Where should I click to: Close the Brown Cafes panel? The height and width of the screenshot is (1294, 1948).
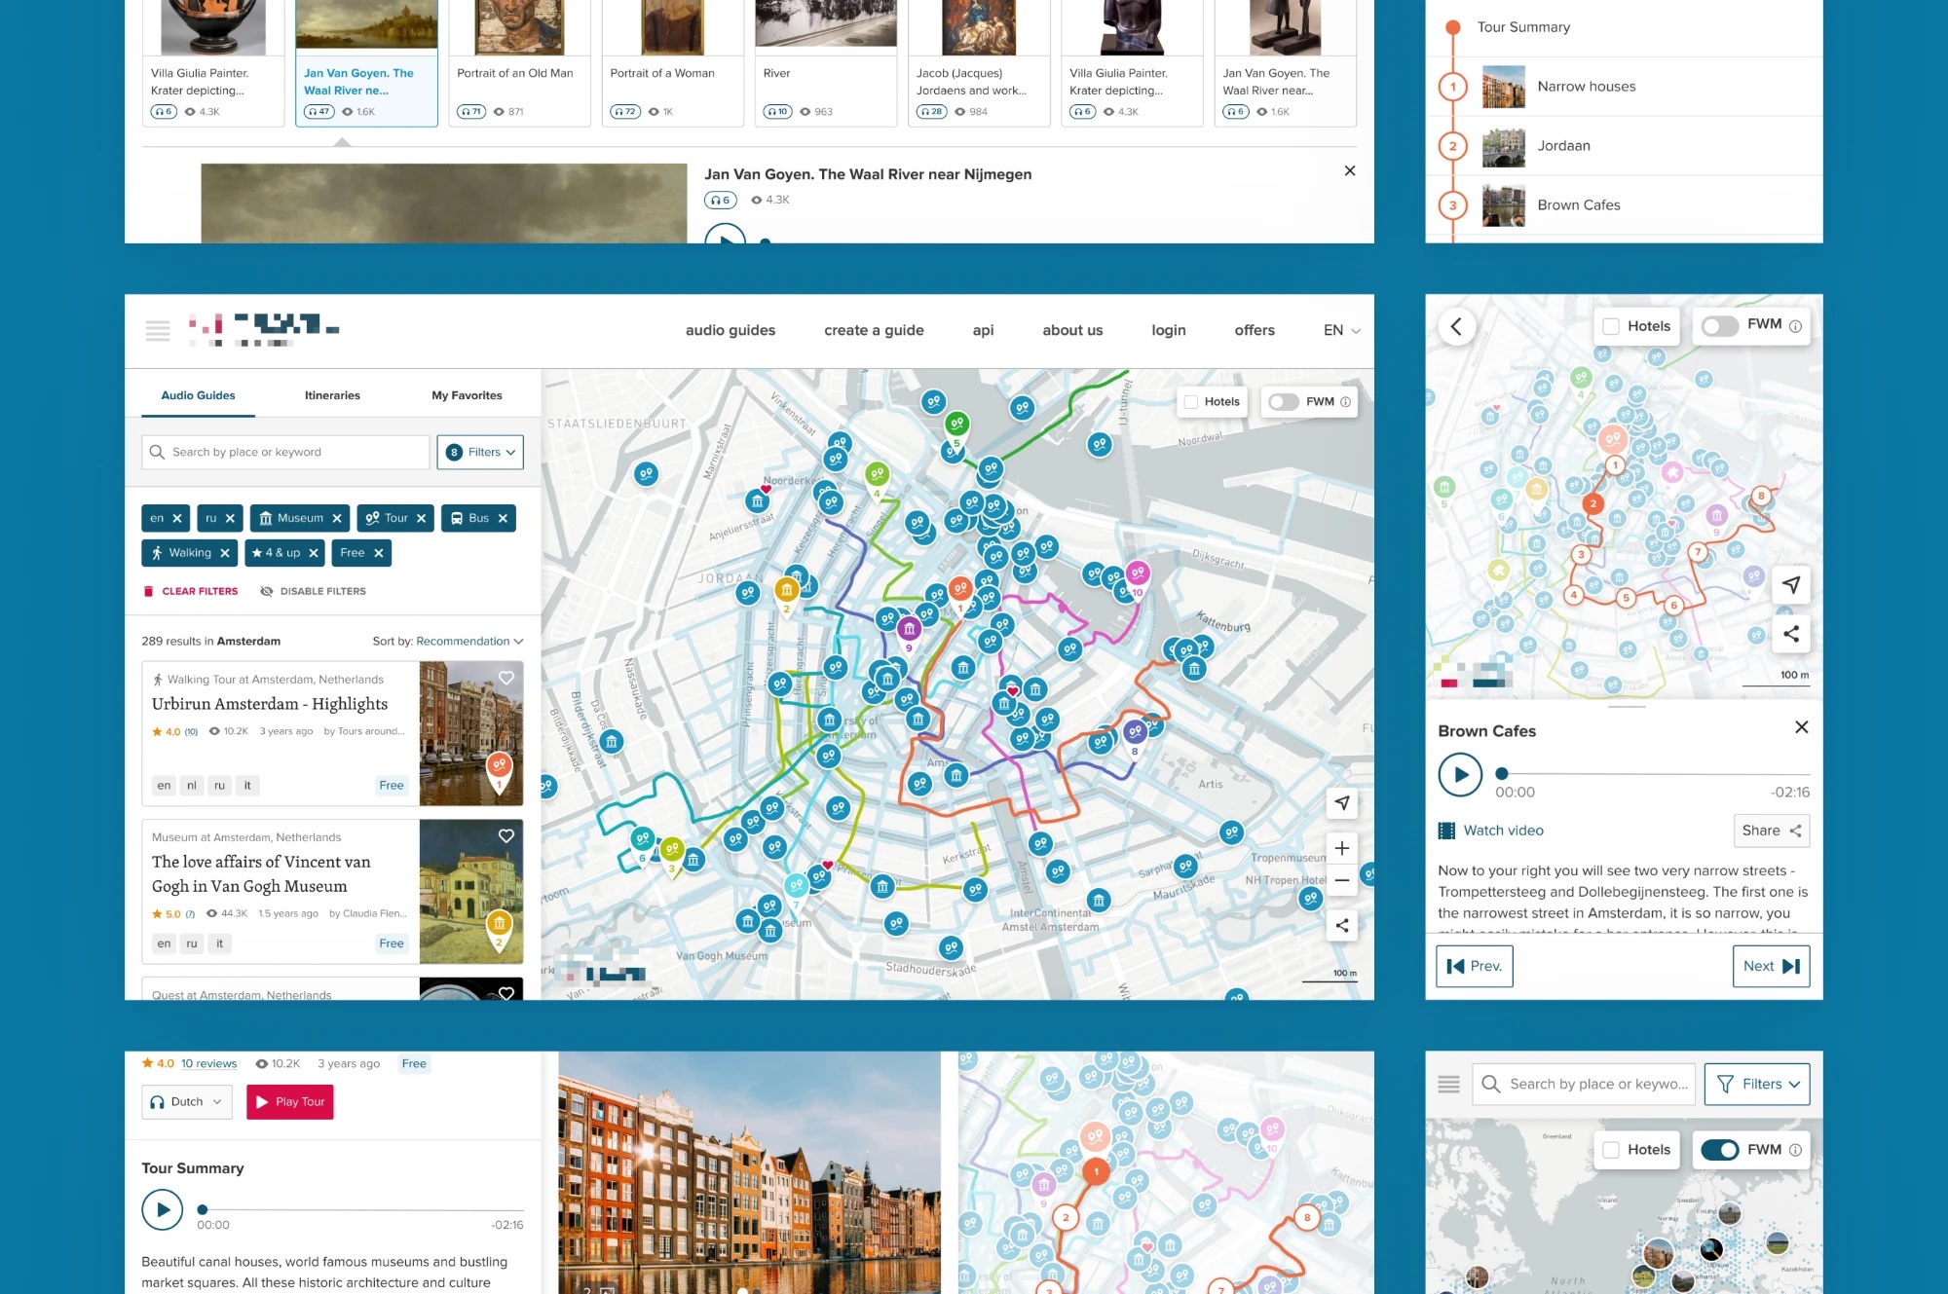click(1801, 727)
